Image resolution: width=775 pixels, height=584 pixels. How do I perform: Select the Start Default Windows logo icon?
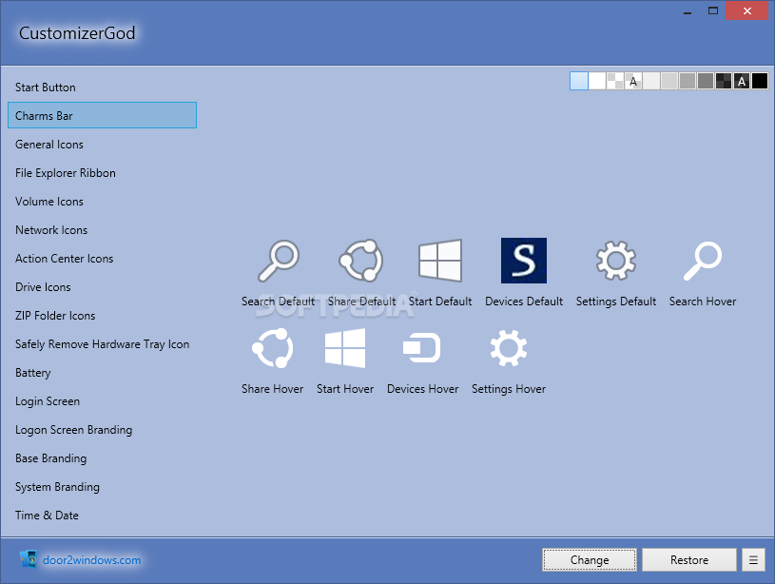440,261
